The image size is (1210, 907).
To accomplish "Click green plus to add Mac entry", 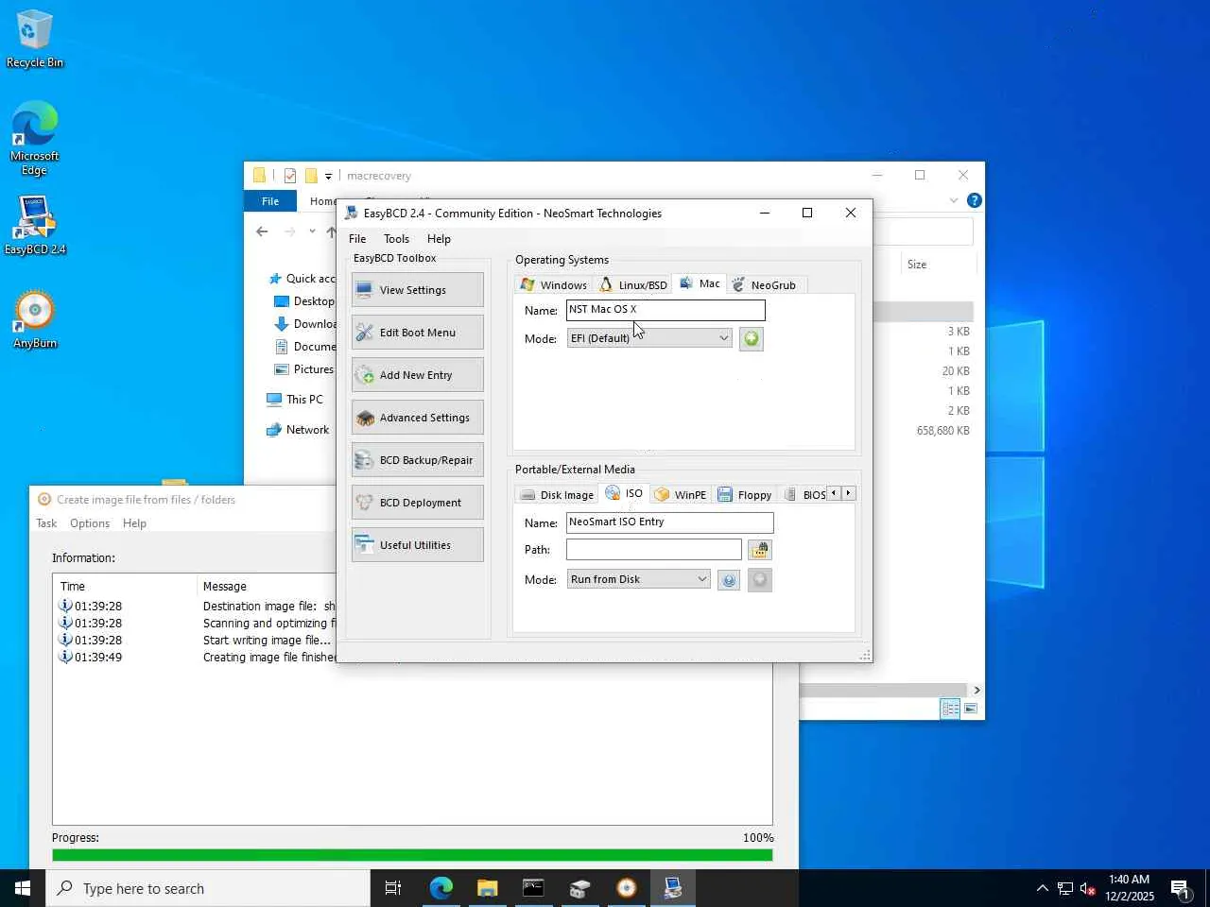I will [751, 338].
